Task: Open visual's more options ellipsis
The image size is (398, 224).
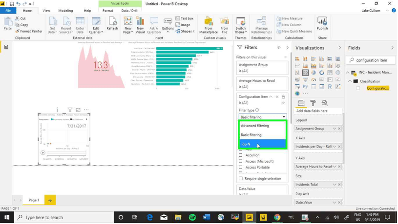Action: pos(86,110)
